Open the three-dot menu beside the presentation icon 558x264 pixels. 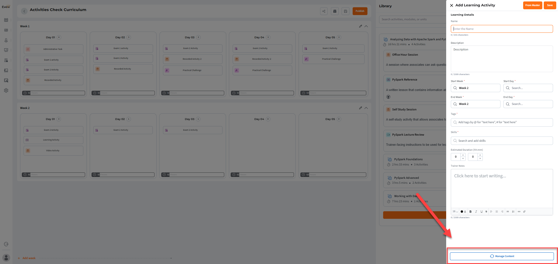[11, 50]
